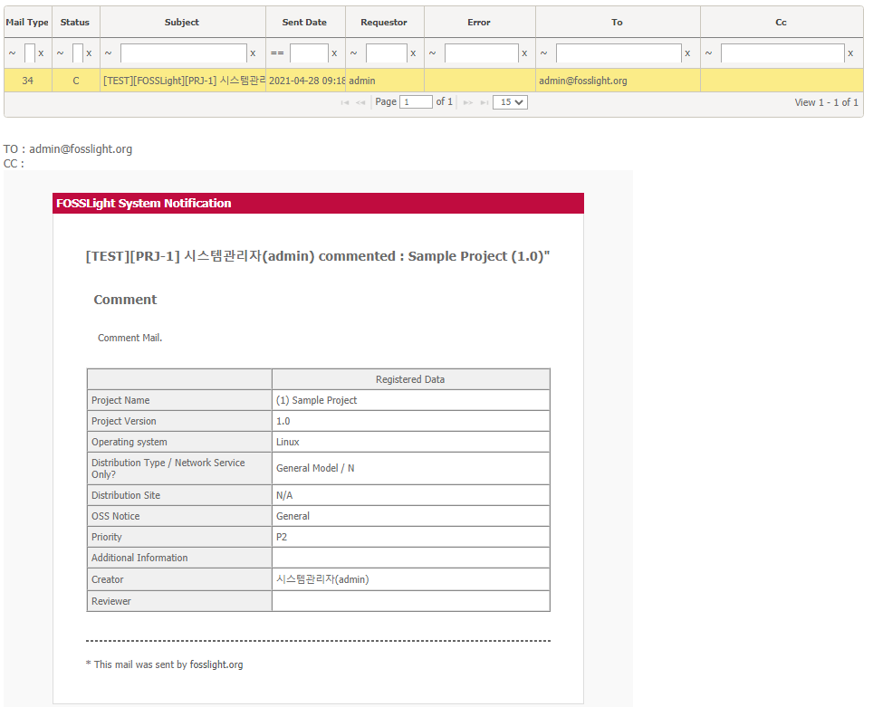Sort the grid by Mail Type column
The height and width of the screenshot is (707, 873).
pos(27,23)
